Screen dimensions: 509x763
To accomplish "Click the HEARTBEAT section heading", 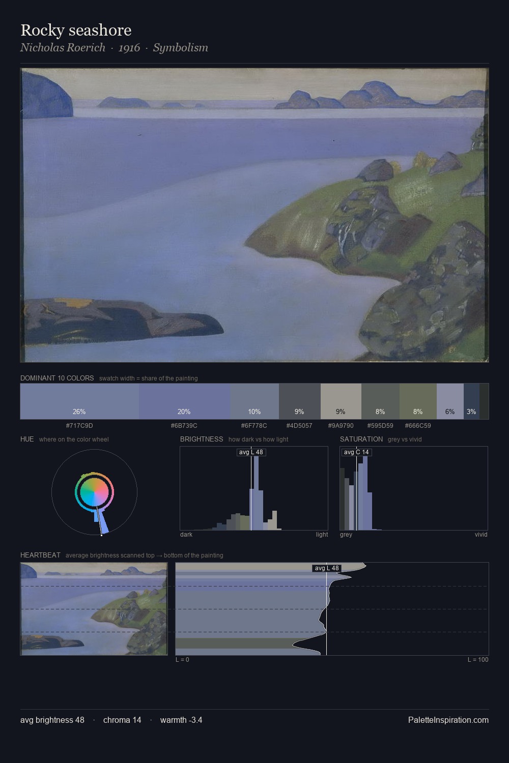I will point(40,555).
